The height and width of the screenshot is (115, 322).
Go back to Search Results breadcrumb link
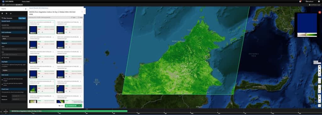click(39, 8)
